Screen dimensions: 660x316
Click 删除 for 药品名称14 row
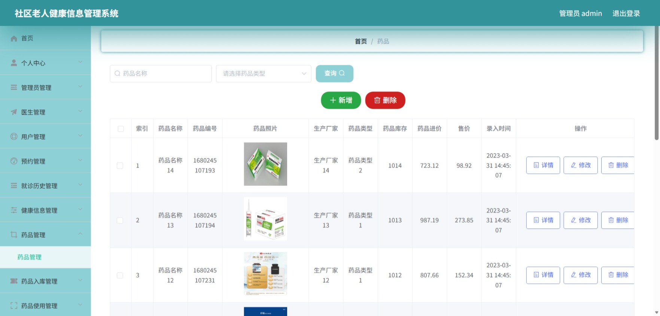pos(618,165)
